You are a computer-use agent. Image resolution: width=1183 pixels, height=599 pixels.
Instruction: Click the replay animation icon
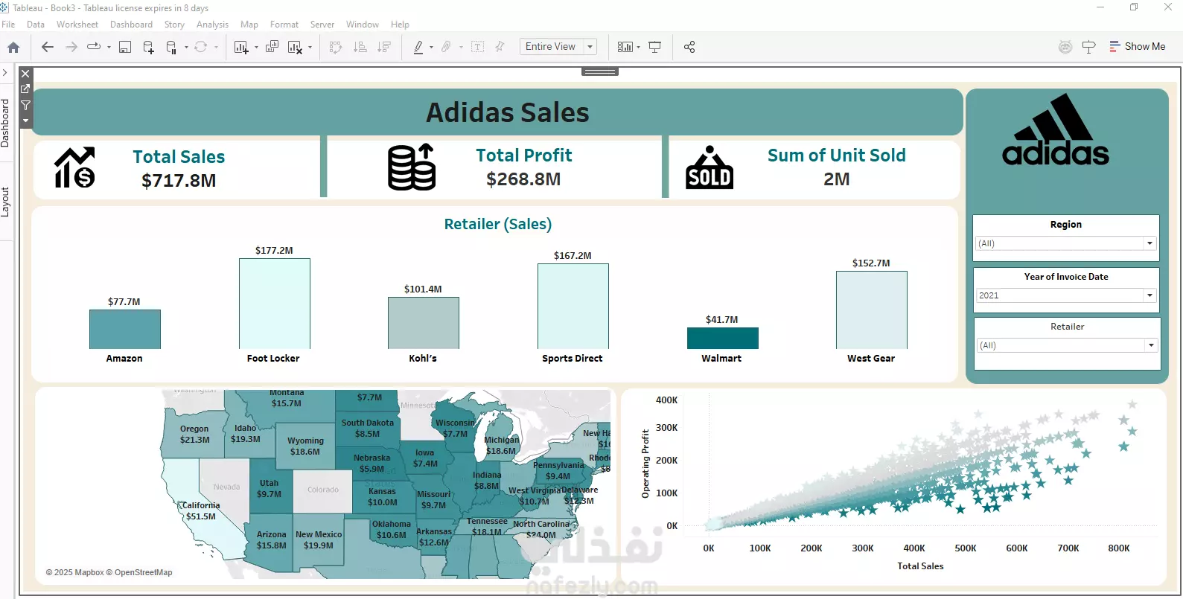[94, 47]
